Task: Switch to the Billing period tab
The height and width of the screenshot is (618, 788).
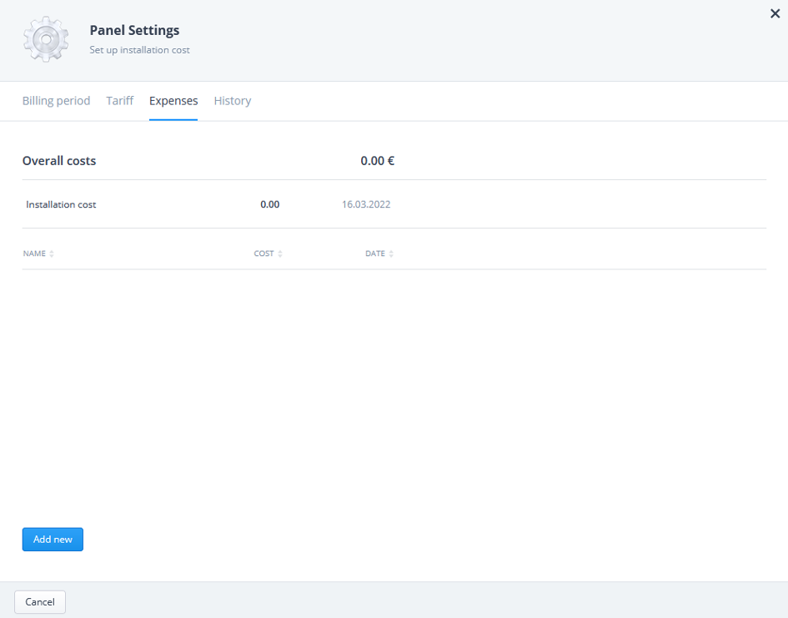Action: [x=57, y=101]
